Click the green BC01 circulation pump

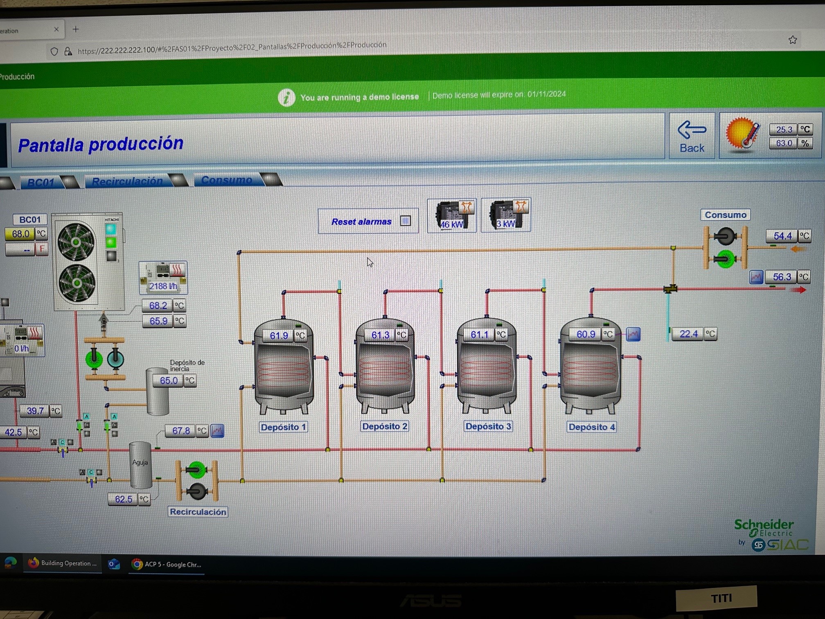coord(94,359)
